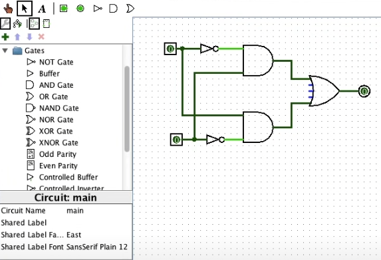Click red X delete circuit icon

tap(41, 37)
